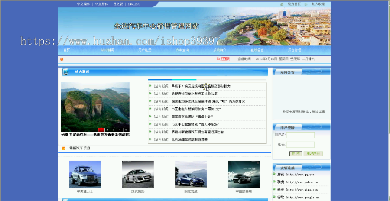Click the green bullet next to 腾讯 link
Screen dimensions: 390x201
click(274, 174)
